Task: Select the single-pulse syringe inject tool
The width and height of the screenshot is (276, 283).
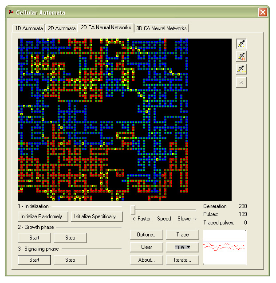Action: coord(241,44)
